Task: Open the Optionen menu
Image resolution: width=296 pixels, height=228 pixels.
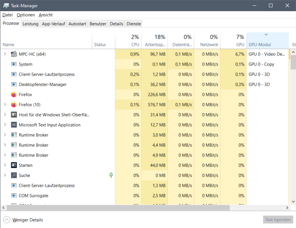Action: pyautogui.click(x=26, y=15)
